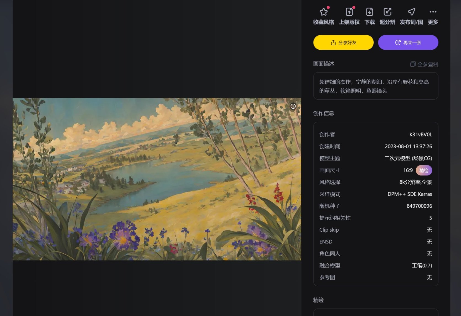Viewport: 461px width, 316px height.
Task: Click the 8k分辨率,全景 style value
Action: click(x=416, y=182)
